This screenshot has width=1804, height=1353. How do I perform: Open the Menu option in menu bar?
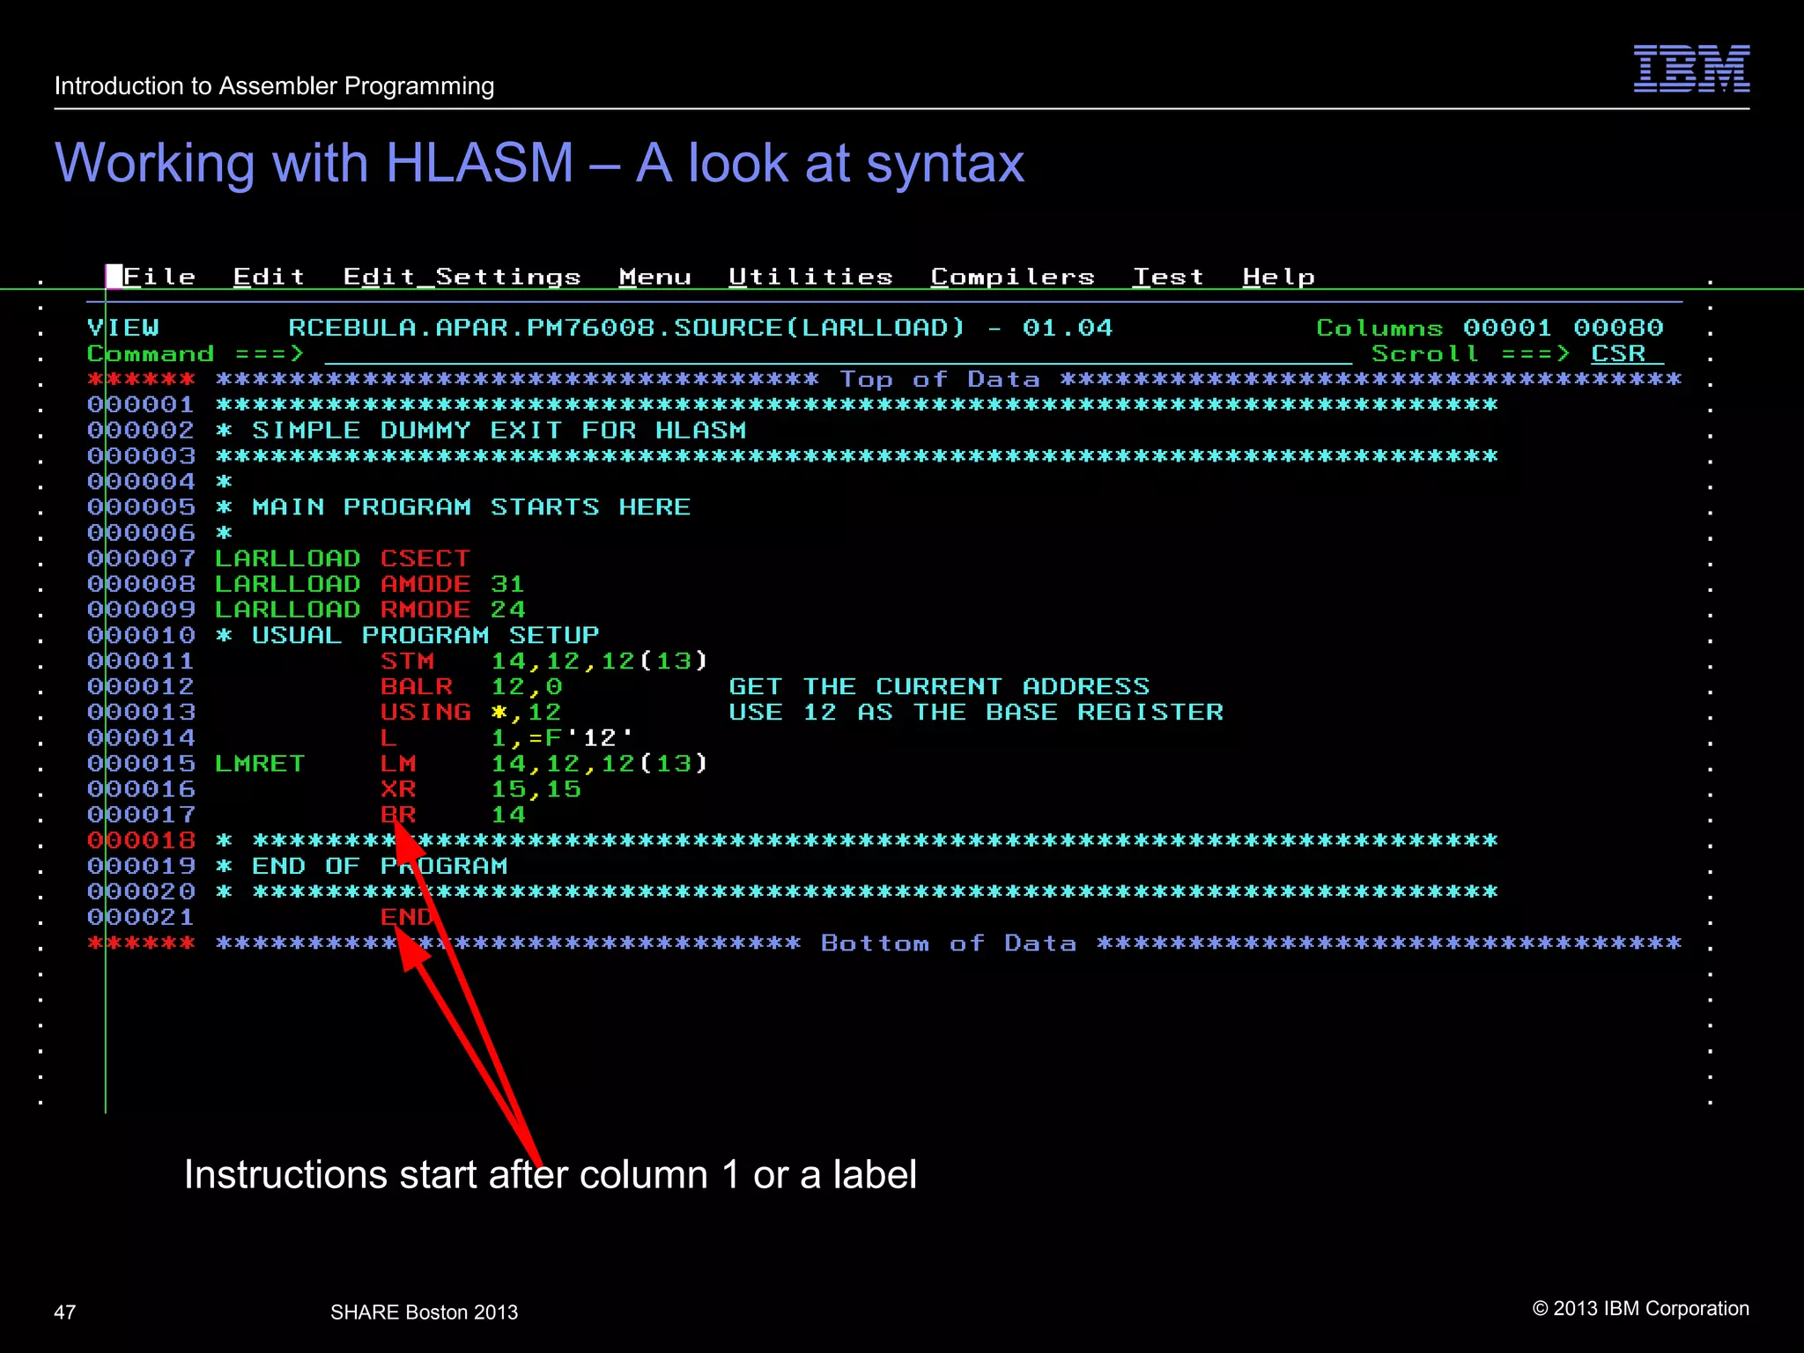click(x=654, y=277)
